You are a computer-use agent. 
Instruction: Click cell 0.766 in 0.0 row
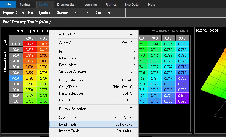[43, 101]
